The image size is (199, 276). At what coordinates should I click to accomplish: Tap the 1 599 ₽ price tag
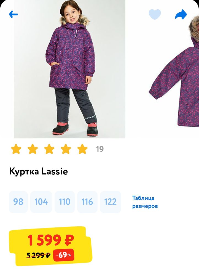click(51, 240)
